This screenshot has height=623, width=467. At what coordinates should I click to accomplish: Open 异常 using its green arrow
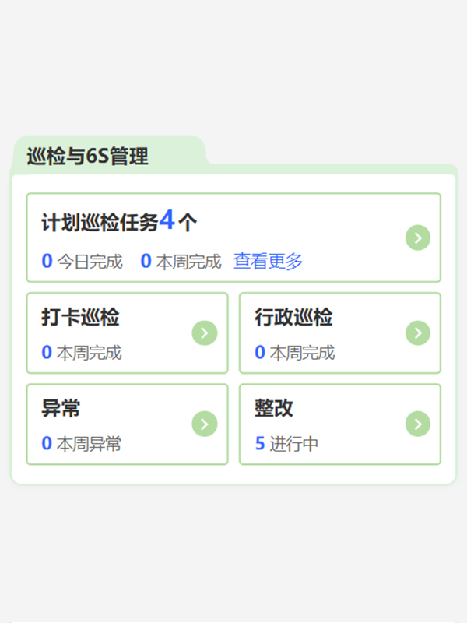coord(205,424)
